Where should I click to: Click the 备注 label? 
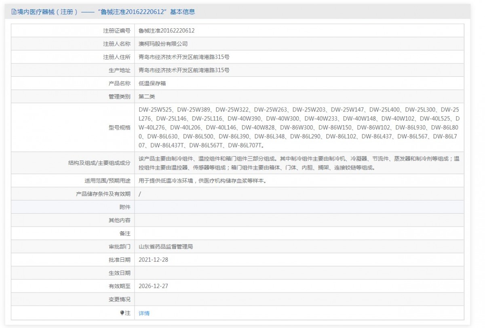125,233
